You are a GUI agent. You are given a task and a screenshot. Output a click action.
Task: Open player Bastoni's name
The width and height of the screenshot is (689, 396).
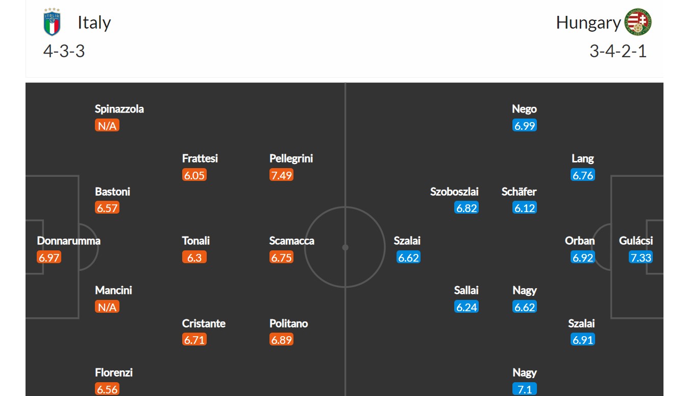point(113,192)
